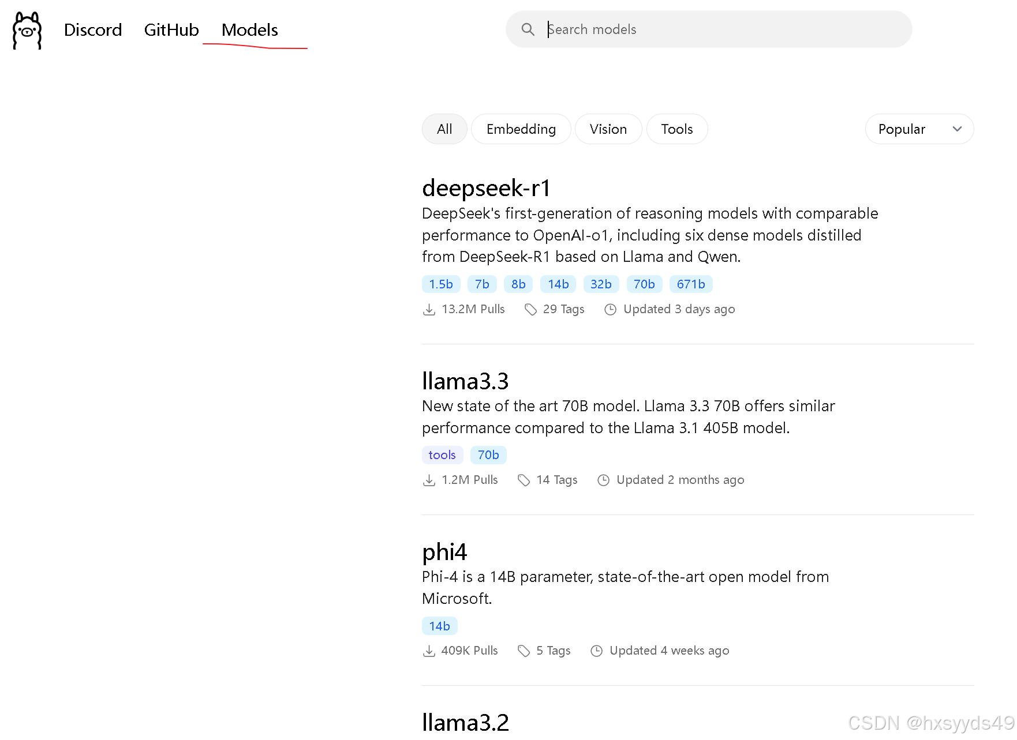Viewport: 1017px width, 740px height.
Task: Open the deepseek-r1 model page
Action: point(486,188)
